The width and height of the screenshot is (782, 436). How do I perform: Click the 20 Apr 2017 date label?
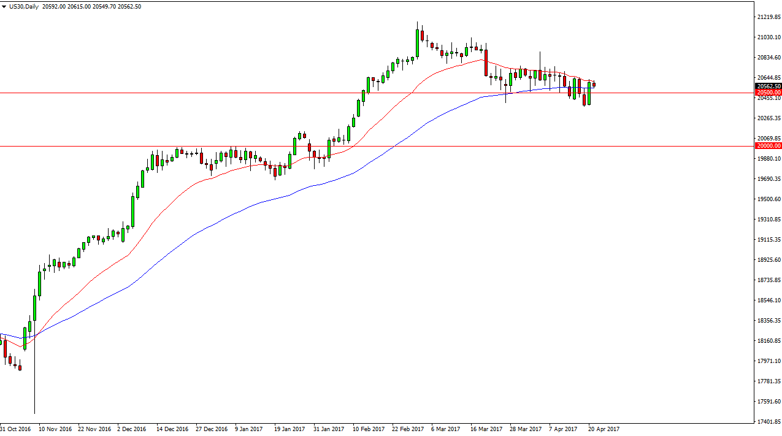[x=604, y=429]
